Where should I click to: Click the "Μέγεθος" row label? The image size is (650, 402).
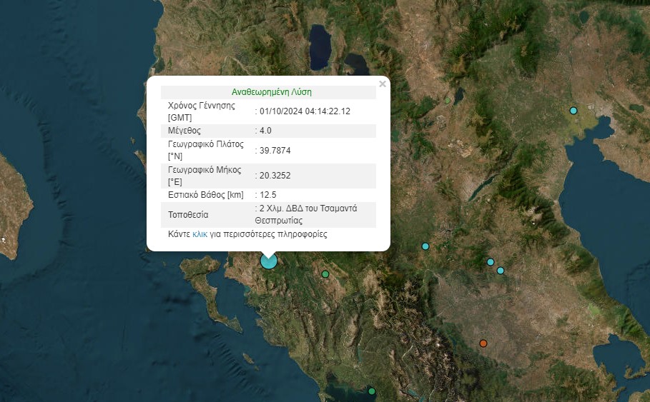pyautogui.click(x=184, y=131)
